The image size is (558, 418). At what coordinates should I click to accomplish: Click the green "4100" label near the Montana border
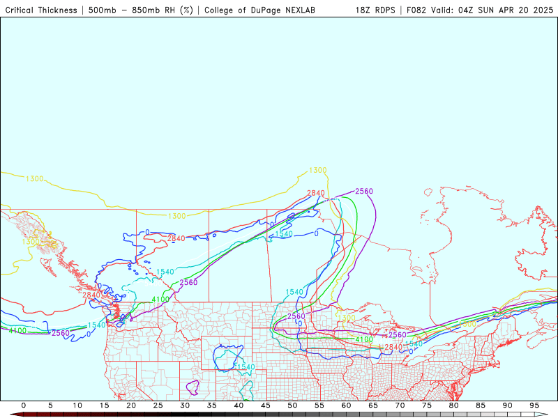(160, 300)
